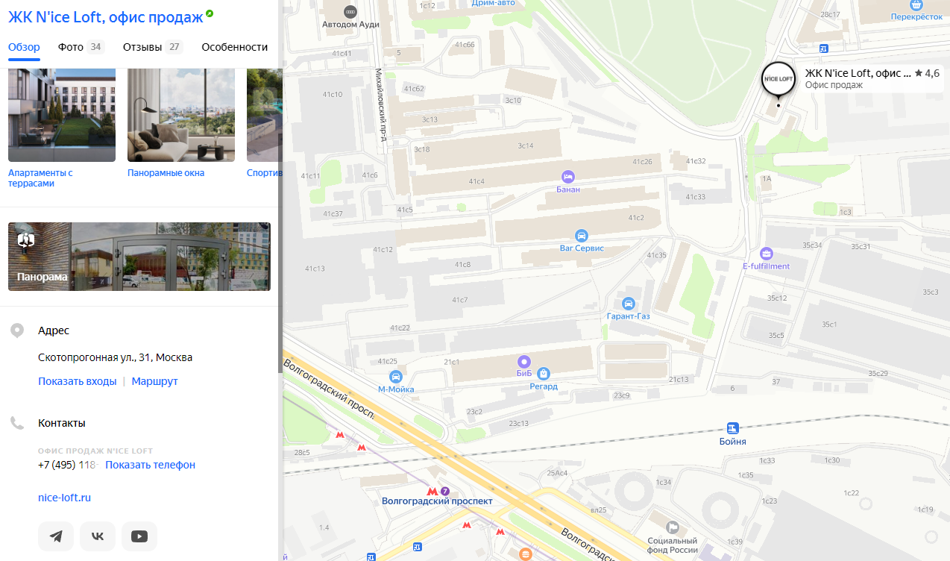Click the address Скотопрогонная ул., 31, Москва

[116, 357]
